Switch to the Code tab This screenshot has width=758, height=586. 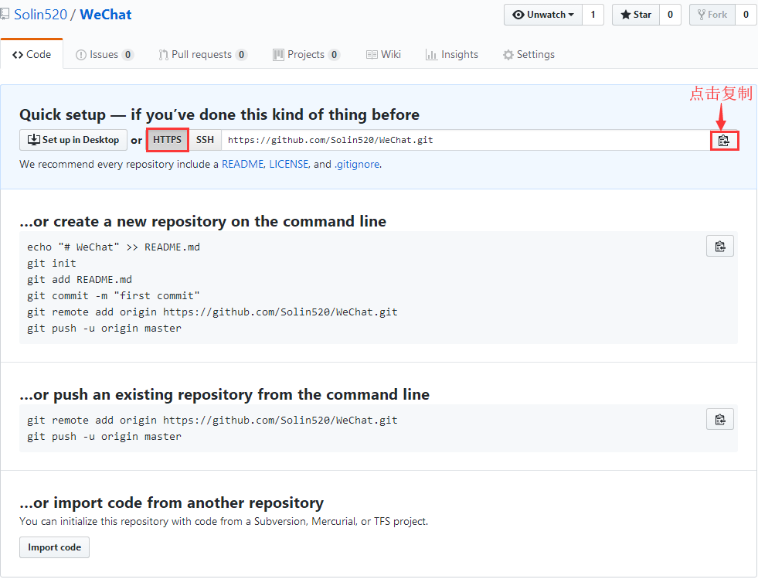point(32,54)
